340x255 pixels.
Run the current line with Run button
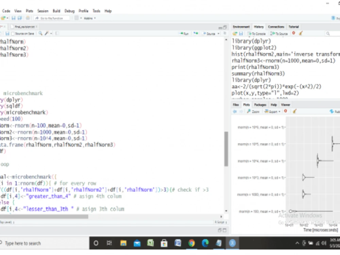185,33
